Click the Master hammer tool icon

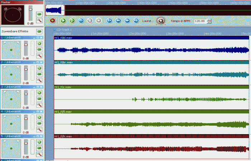pyautogui.click(x=39, y=21)
